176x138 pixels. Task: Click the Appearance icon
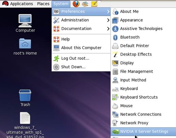(x=115, y=20)
